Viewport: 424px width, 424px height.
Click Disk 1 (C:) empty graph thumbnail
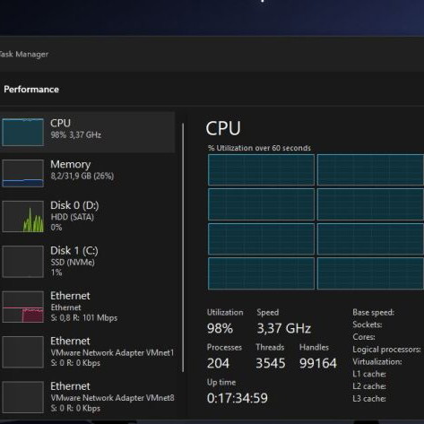click(22, 262)
